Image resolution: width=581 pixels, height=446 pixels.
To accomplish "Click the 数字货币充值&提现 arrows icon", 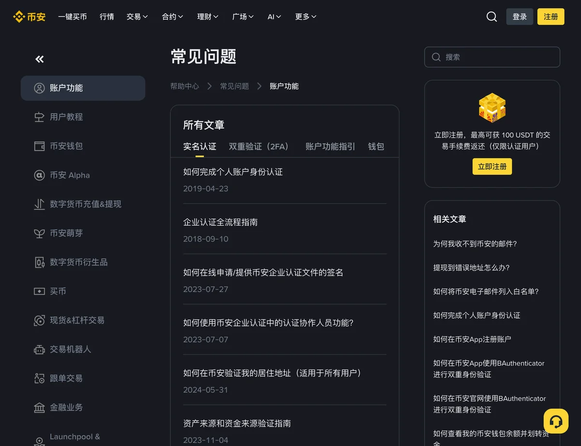I will pos(39,204).
